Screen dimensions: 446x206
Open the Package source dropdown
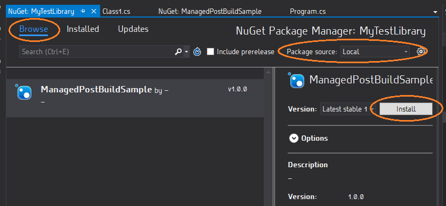point(375,52)
